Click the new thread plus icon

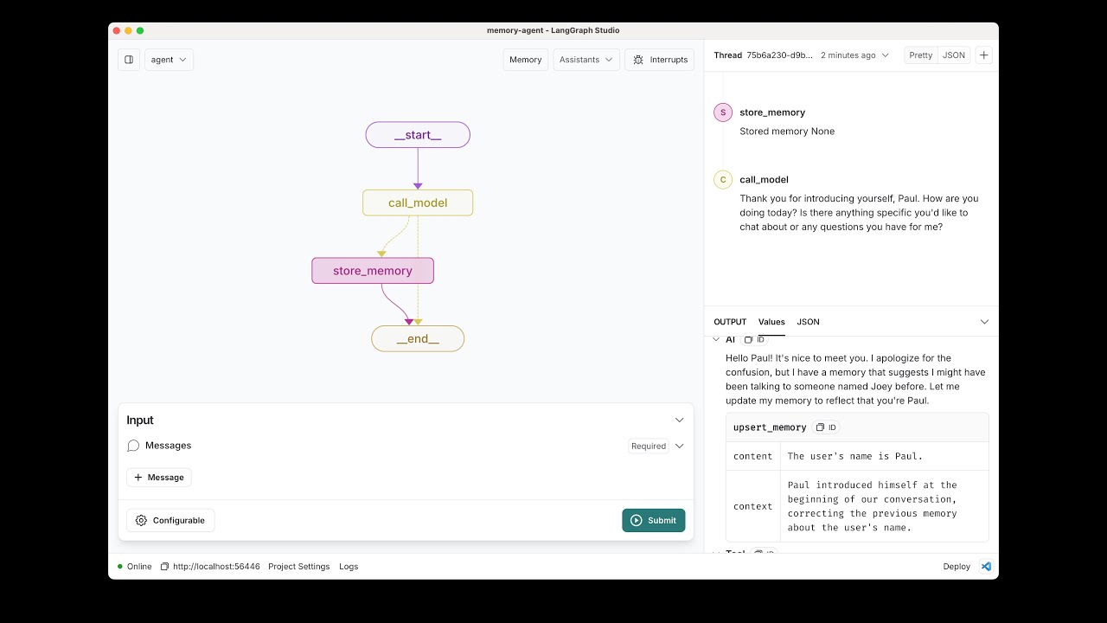pyautogui.click(x=983, y=55)
